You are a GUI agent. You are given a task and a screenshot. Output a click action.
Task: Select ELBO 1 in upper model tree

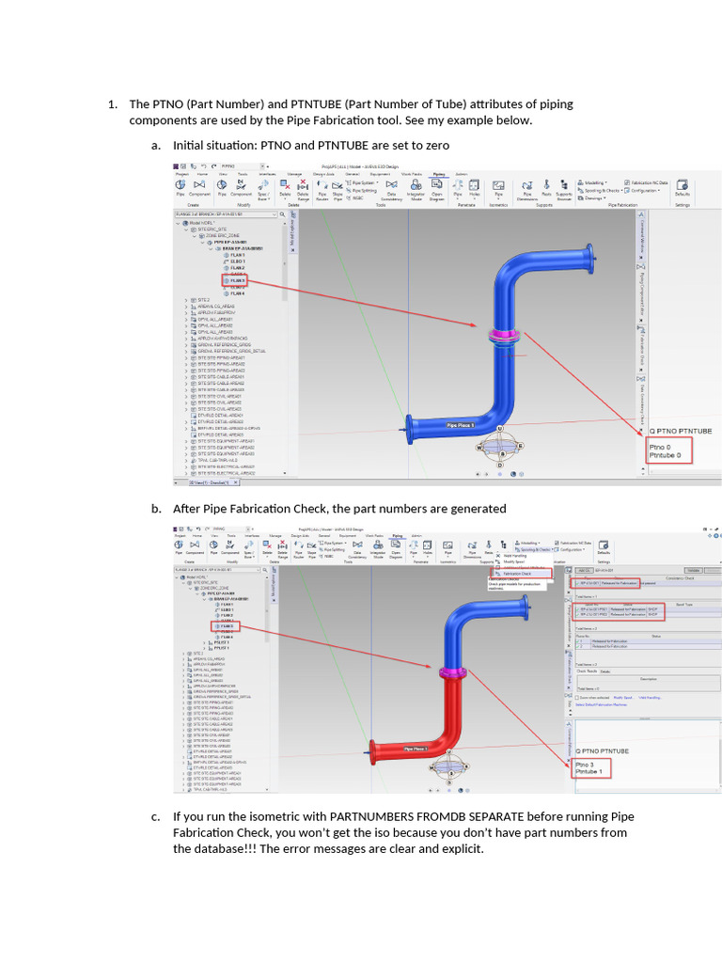tap(234, 261)
